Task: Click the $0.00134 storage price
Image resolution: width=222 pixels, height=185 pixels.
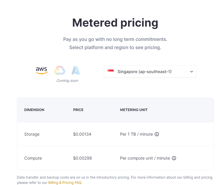Action: 82,134
